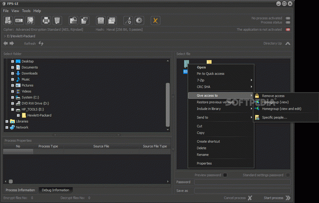Select the Hewlett-Packard folder in tree

click(39, 115)
